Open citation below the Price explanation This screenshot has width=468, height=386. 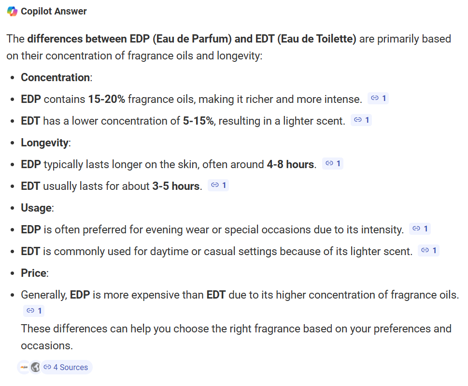pyautogui.click(x=34, y=311)
